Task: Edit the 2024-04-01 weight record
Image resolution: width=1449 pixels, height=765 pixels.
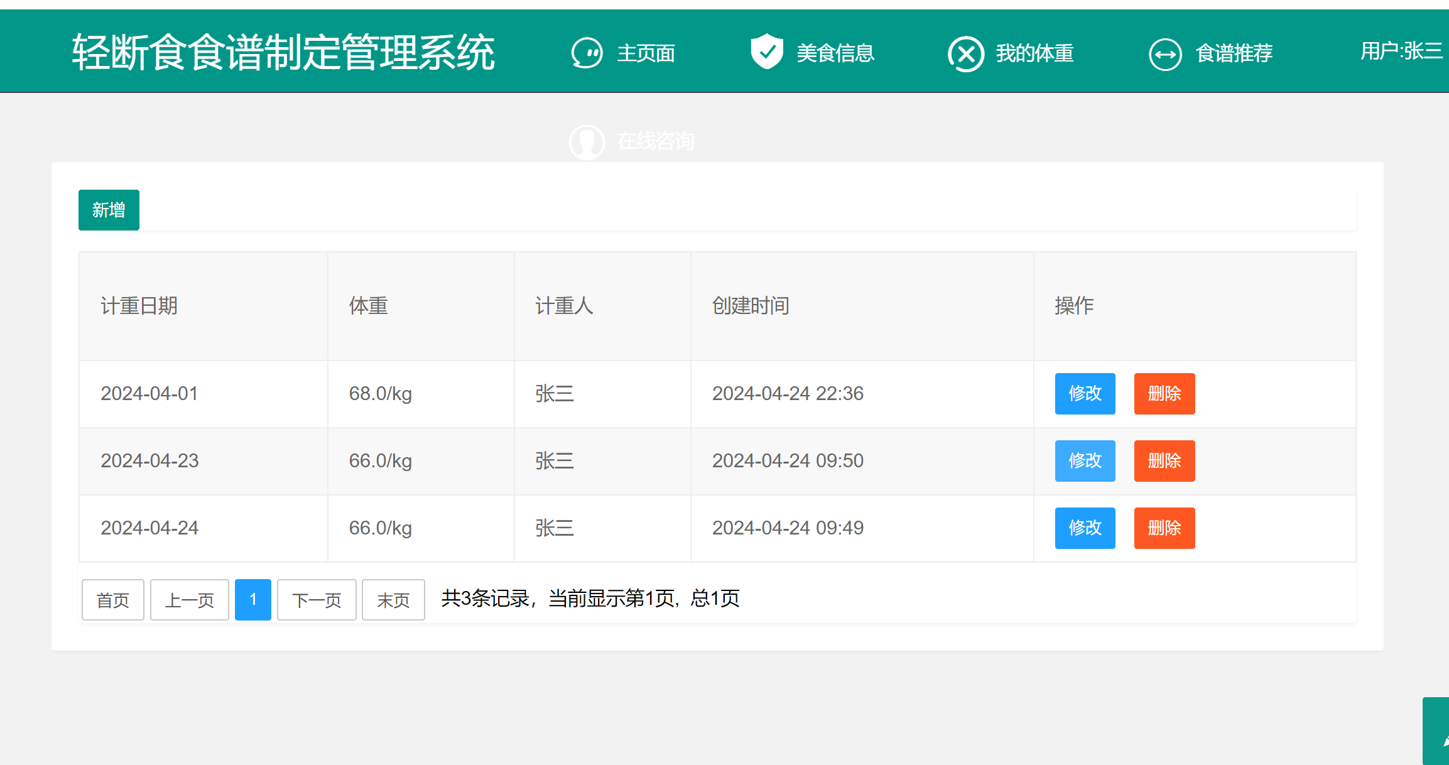Action: (1085, 394)
